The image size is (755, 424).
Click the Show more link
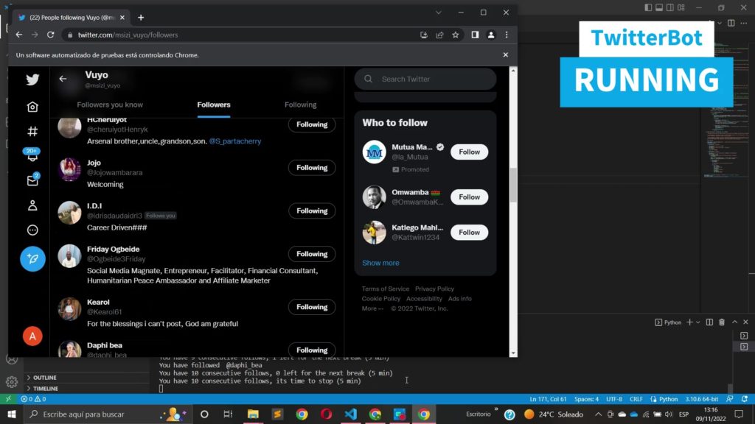[380, 263]
